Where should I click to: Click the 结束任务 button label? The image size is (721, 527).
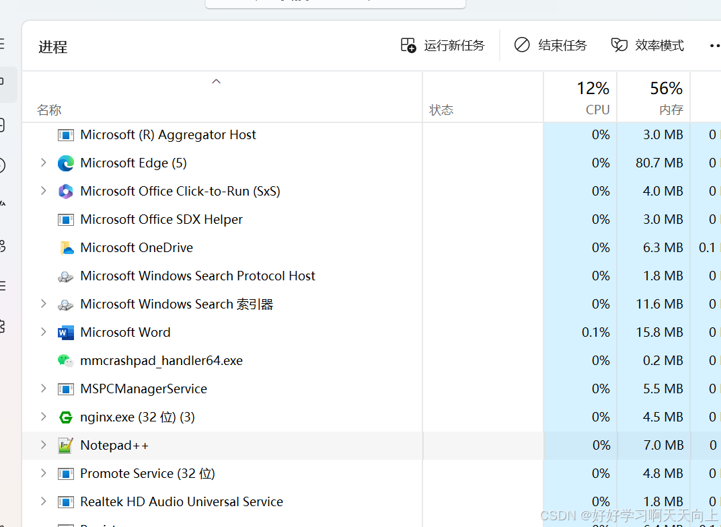563,45
